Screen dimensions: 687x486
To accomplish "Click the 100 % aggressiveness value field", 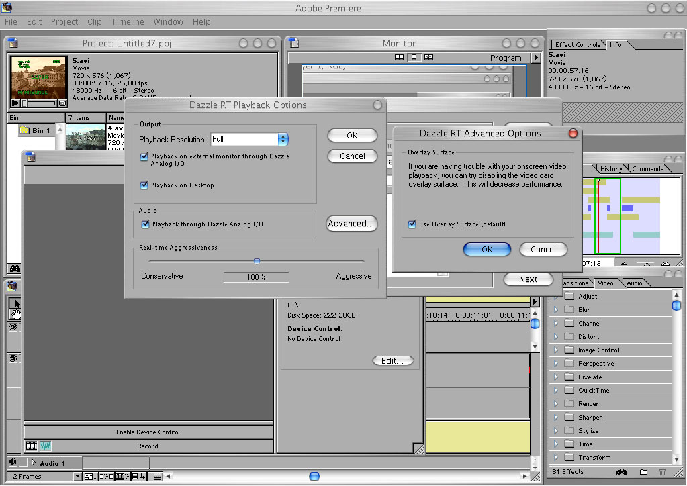I will click(x=257, y=277).
